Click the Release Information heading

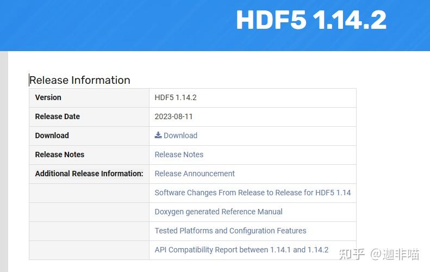(x=80, y=80)
